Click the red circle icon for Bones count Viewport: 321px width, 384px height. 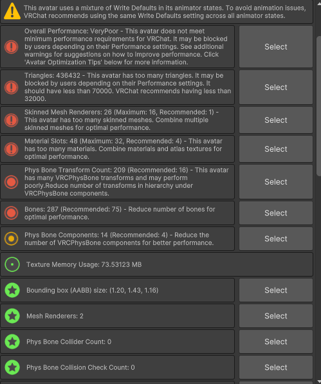[12, 213]
